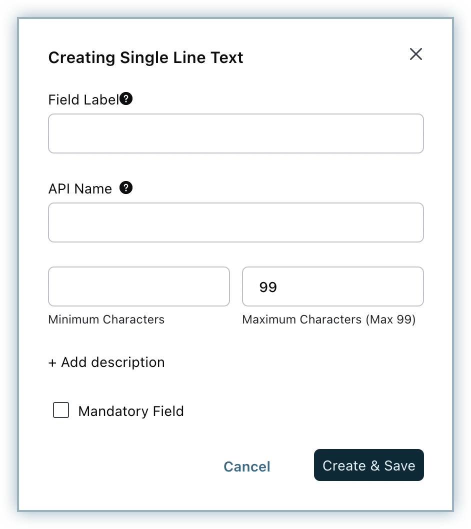The image size is (471, 529).
Task: Click the plus sign before Add description
Action: 52,362
